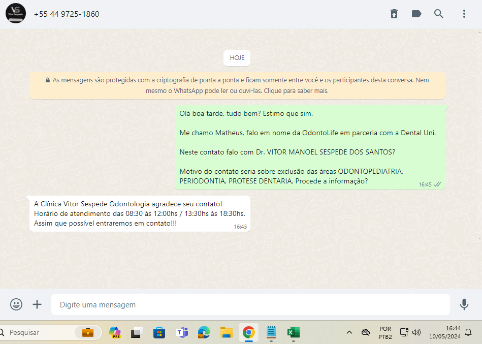Launch Microsoft Store from taskbar
This screenshot has height=344, width=482.
pyautogui.click(x=159, y=332)
